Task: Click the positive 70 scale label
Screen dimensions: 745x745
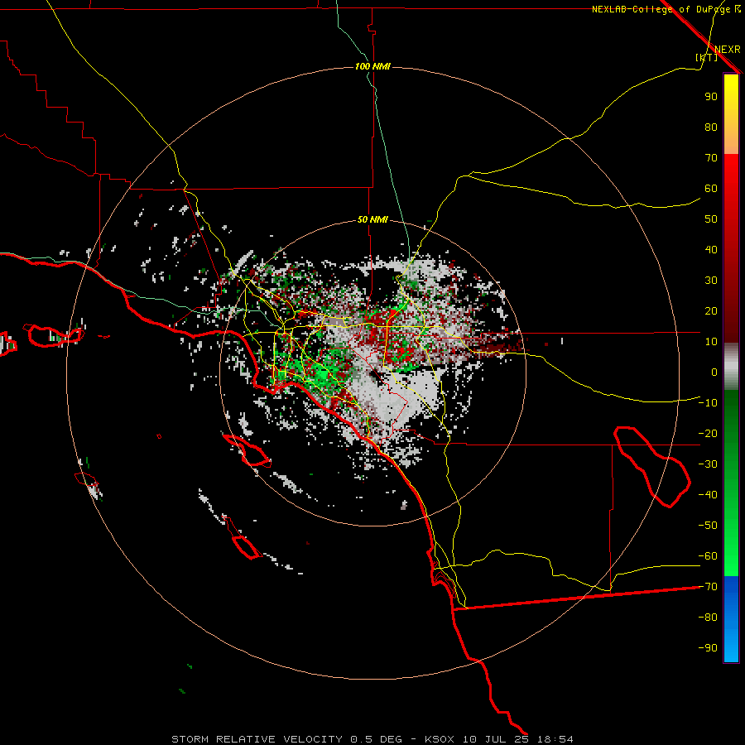Action: (711, 158)
